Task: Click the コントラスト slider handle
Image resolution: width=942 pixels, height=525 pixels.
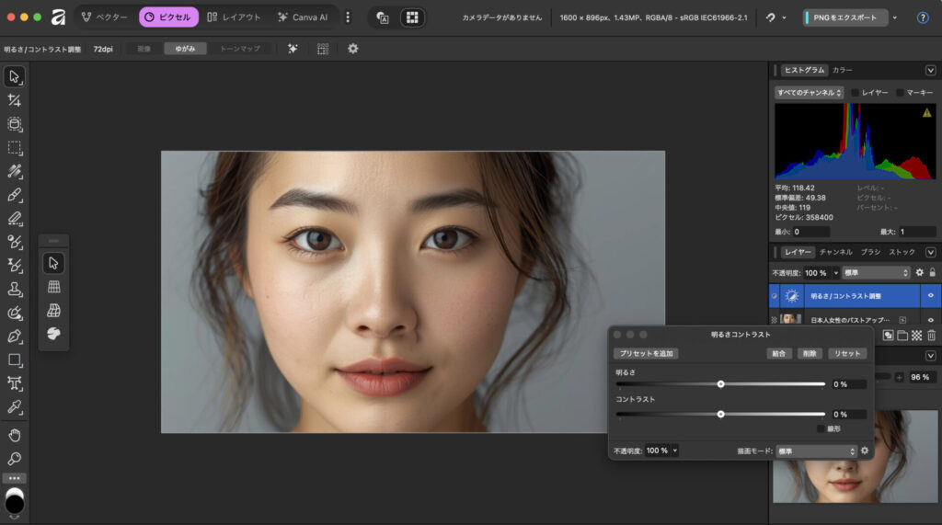Action: 720,414
